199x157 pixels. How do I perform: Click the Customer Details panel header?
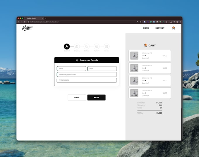(x=87, y=60)
